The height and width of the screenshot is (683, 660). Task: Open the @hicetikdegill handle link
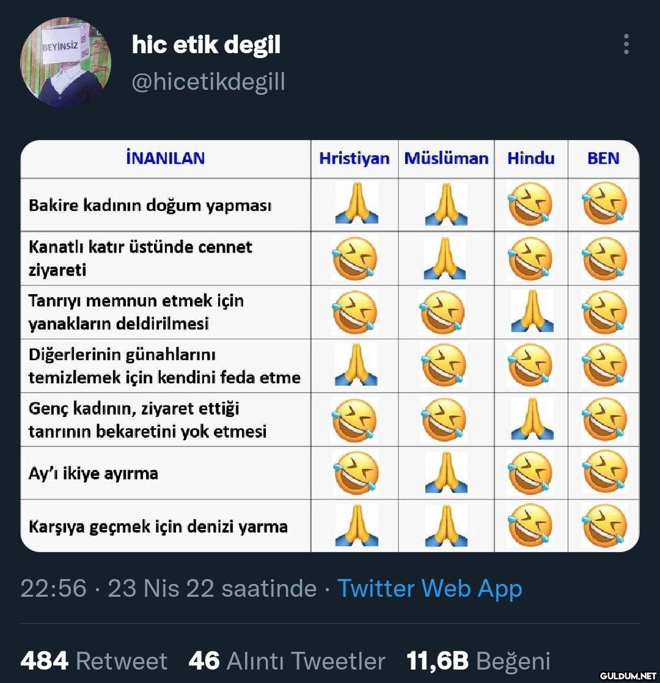point(208,81)
